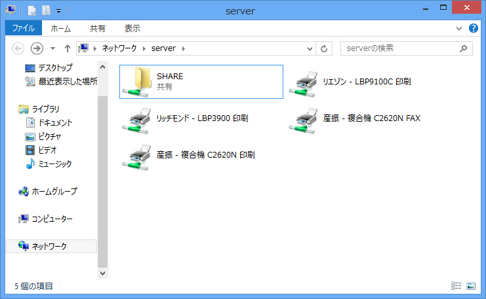The height and width of the screenshot is (299, 486).
Task: Select the ビデオ label
Action: pos(48,150)
